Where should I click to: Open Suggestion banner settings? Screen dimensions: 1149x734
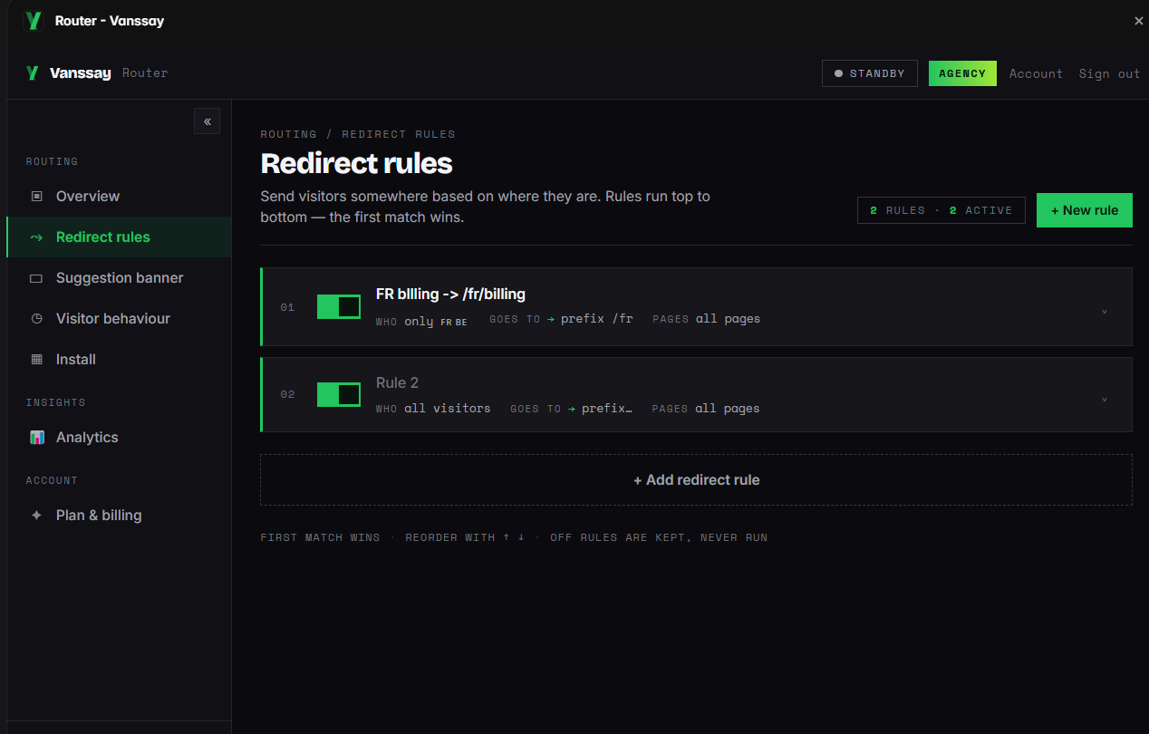[119, 277]
